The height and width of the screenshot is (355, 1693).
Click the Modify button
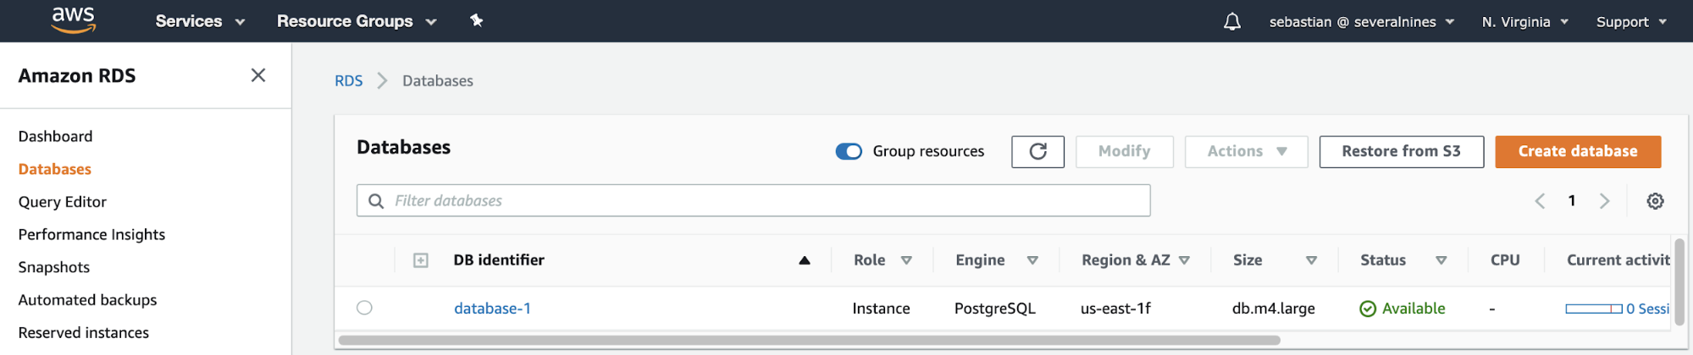click(1124, 151)
